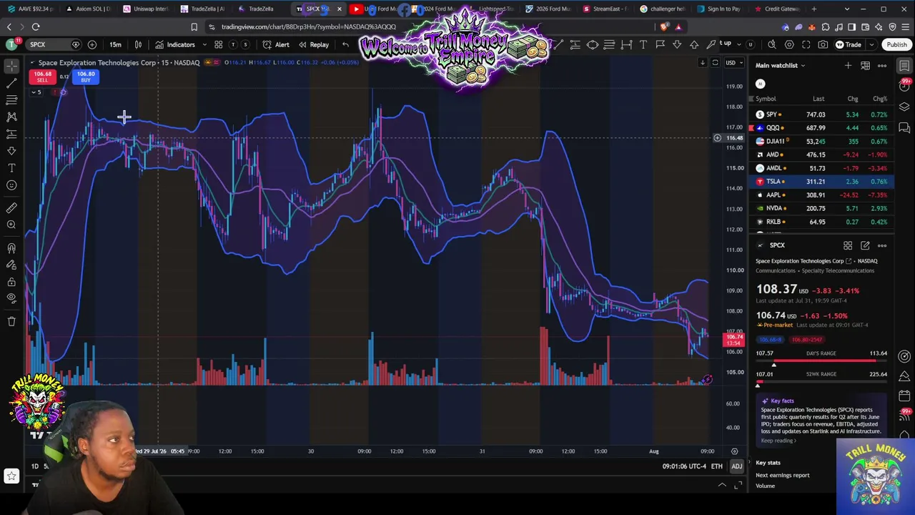
Task: Open the watchlist three-dots menu
Action: tap(882, 66)
